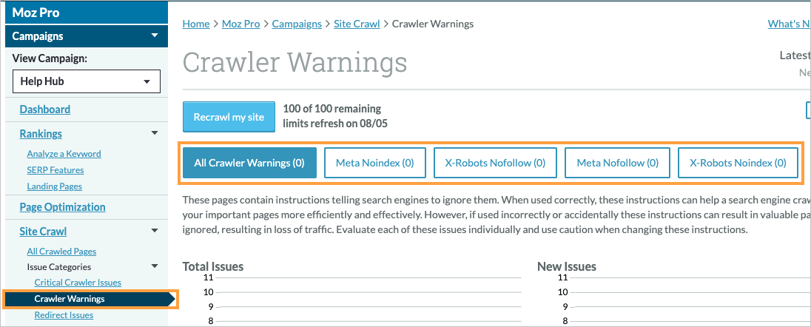Collapse the Site Crawl section arrow

click(x=154, y=231)
